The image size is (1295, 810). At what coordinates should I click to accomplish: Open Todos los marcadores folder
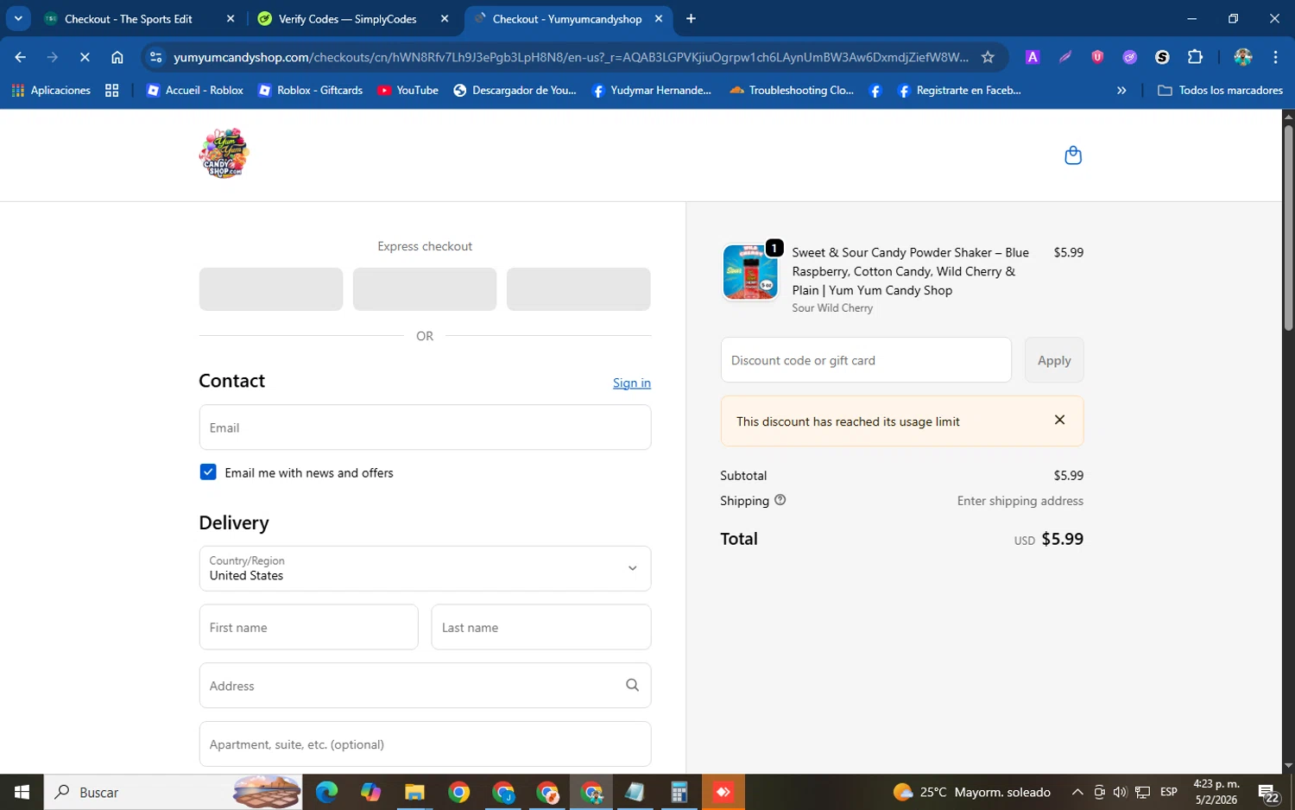tap(1220, 90)
